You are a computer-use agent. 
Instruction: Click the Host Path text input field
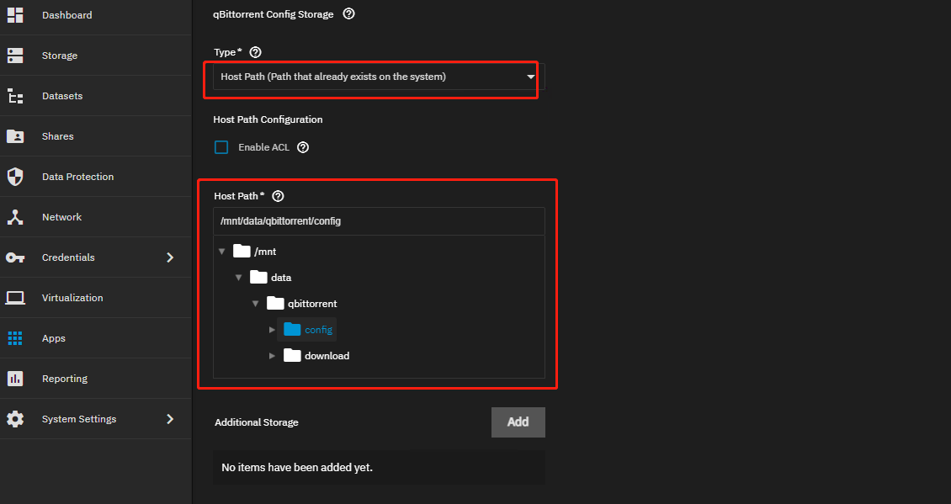(379, 221)
